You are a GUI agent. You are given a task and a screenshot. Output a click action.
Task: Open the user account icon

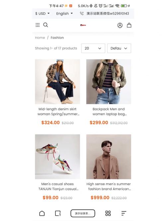tap(120, 25)
